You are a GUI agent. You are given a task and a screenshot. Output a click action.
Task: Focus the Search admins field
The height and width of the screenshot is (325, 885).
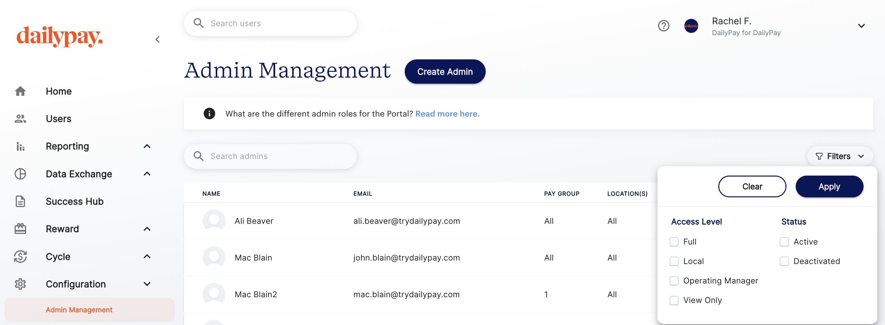pos(270,156)
